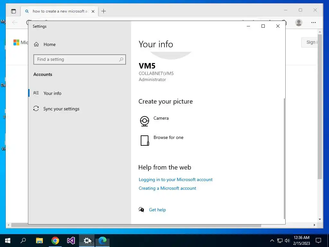
Task: Open Visual Studio from taskbar
Action: pos(71,241)
